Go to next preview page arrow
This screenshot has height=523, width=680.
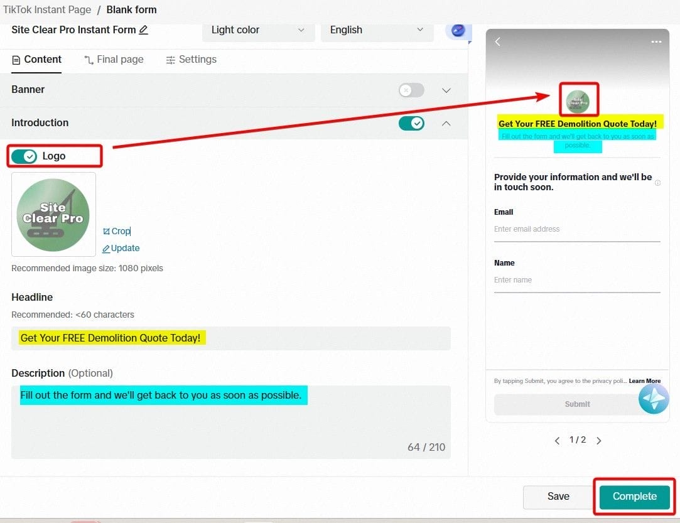pos(598,441)
